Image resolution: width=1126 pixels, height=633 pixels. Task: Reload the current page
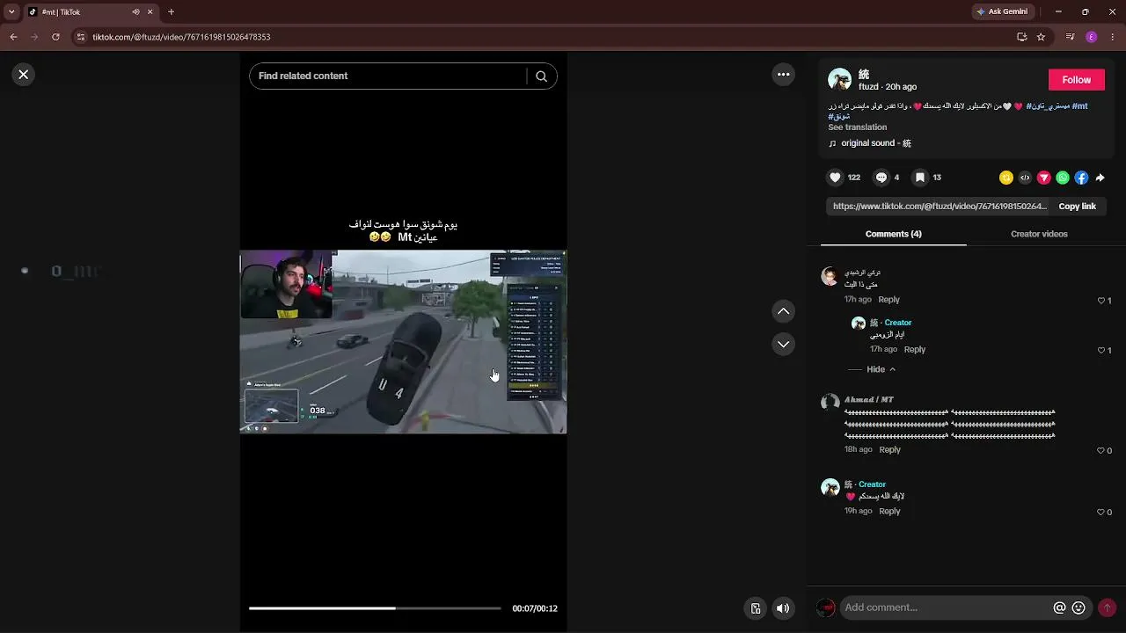pyautogui.click(x=55, y=37)
